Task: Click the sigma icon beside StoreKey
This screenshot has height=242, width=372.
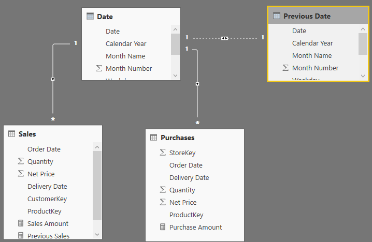Action: click(163, 153)
